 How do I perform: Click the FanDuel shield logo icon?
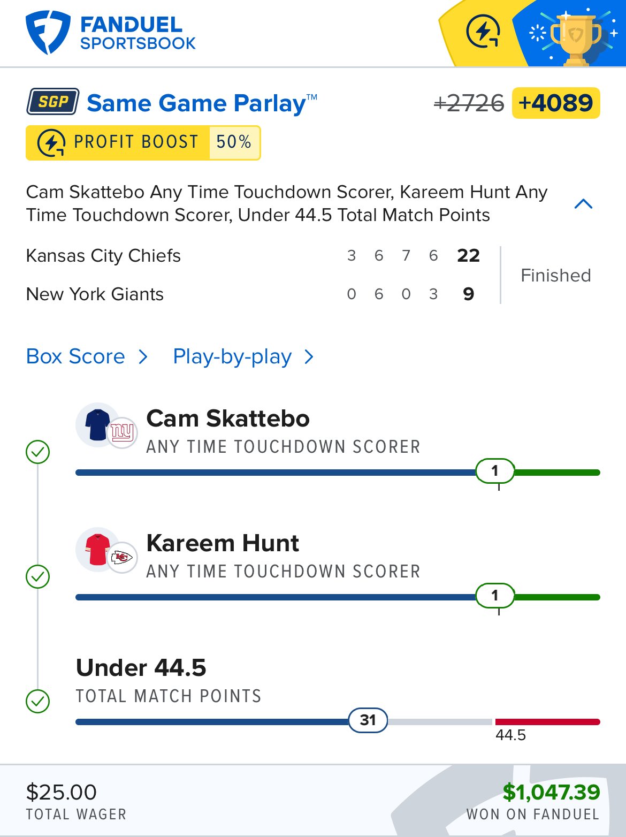click(x=47, y=33)
